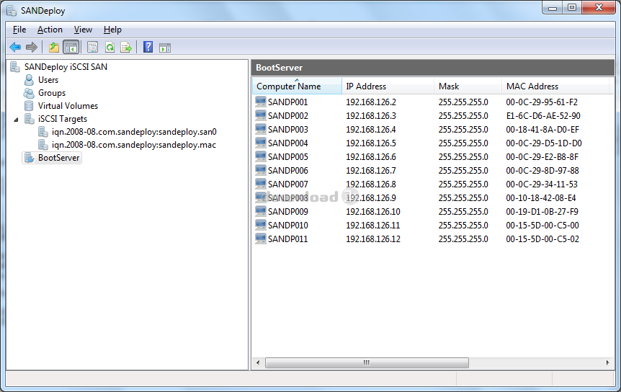Sort by Mask column header
The image size is (621, 392).
tap(468, 86)
